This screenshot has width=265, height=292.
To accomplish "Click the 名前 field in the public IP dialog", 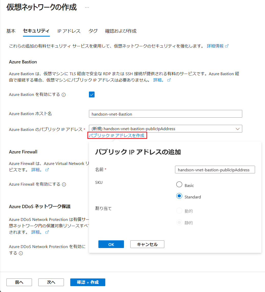I will (x=215, y=170).
